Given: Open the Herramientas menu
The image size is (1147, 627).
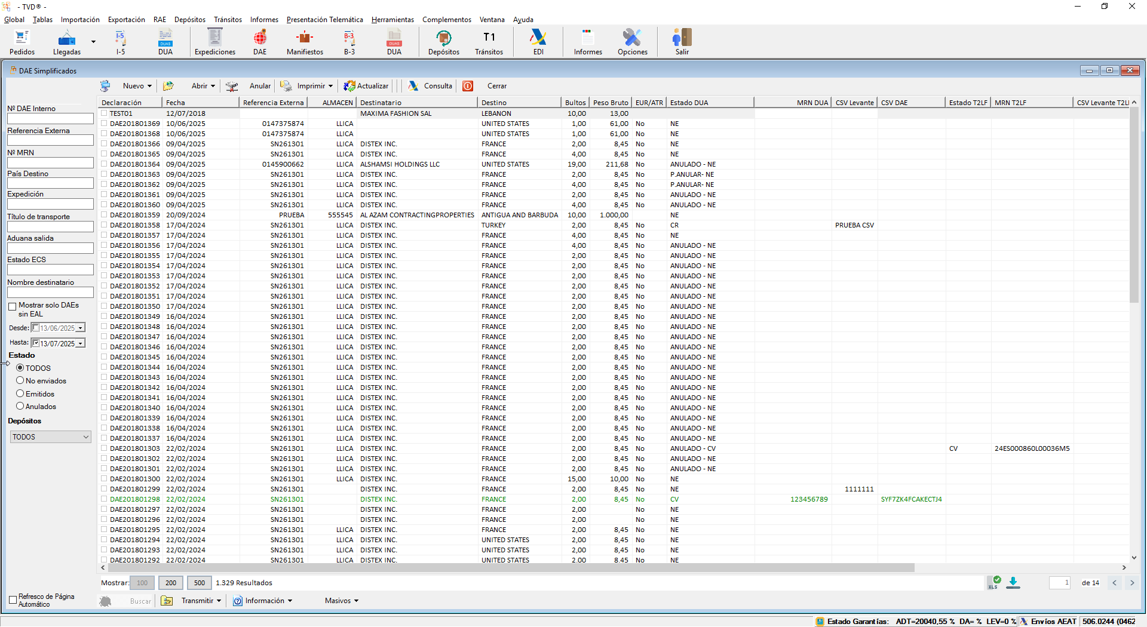Looking at the screenshot, I should tap(392, 20).
